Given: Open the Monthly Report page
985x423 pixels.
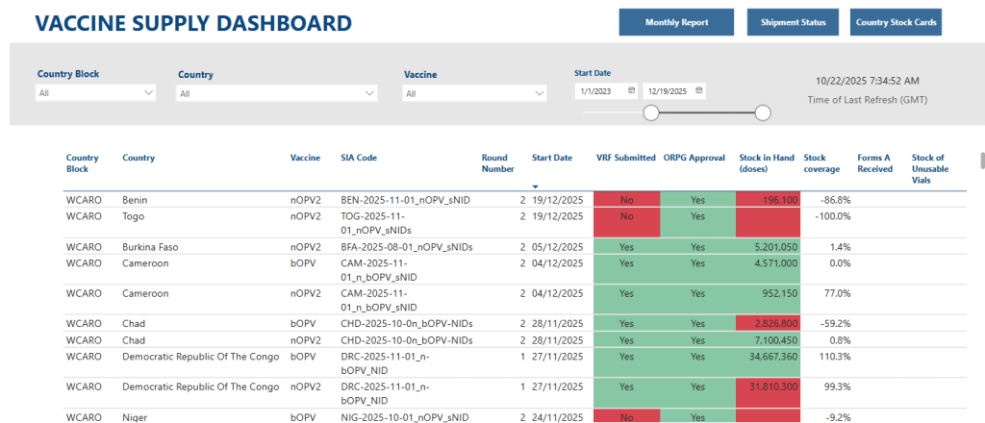Looking at the screenshot, I should 676,22.
